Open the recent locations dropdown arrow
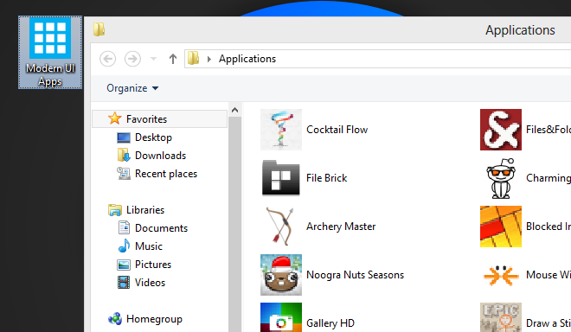 point(154,59)
